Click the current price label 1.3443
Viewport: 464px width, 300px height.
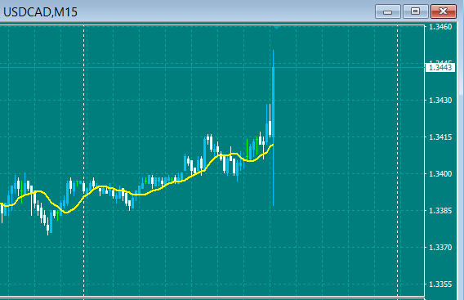pos(440,68)
